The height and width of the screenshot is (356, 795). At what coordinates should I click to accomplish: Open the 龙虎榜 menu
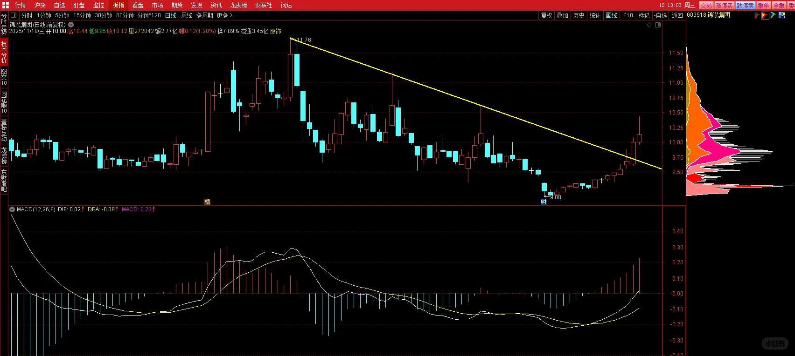[239, 5]
